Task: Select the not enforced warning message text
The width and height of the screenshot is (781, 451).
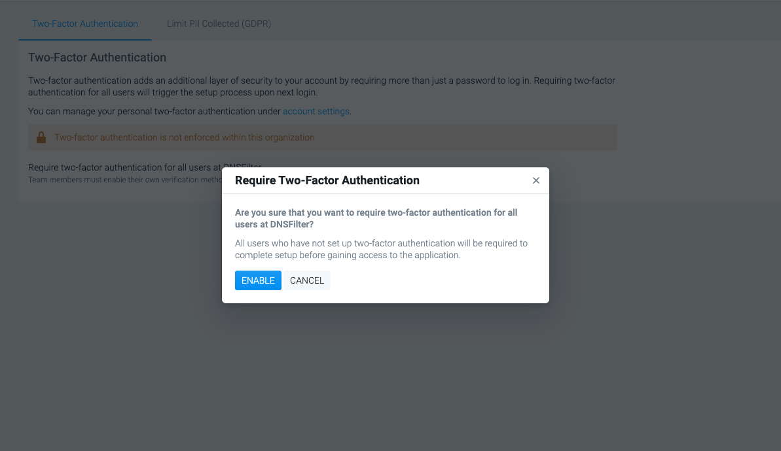Action: point(185,137)
